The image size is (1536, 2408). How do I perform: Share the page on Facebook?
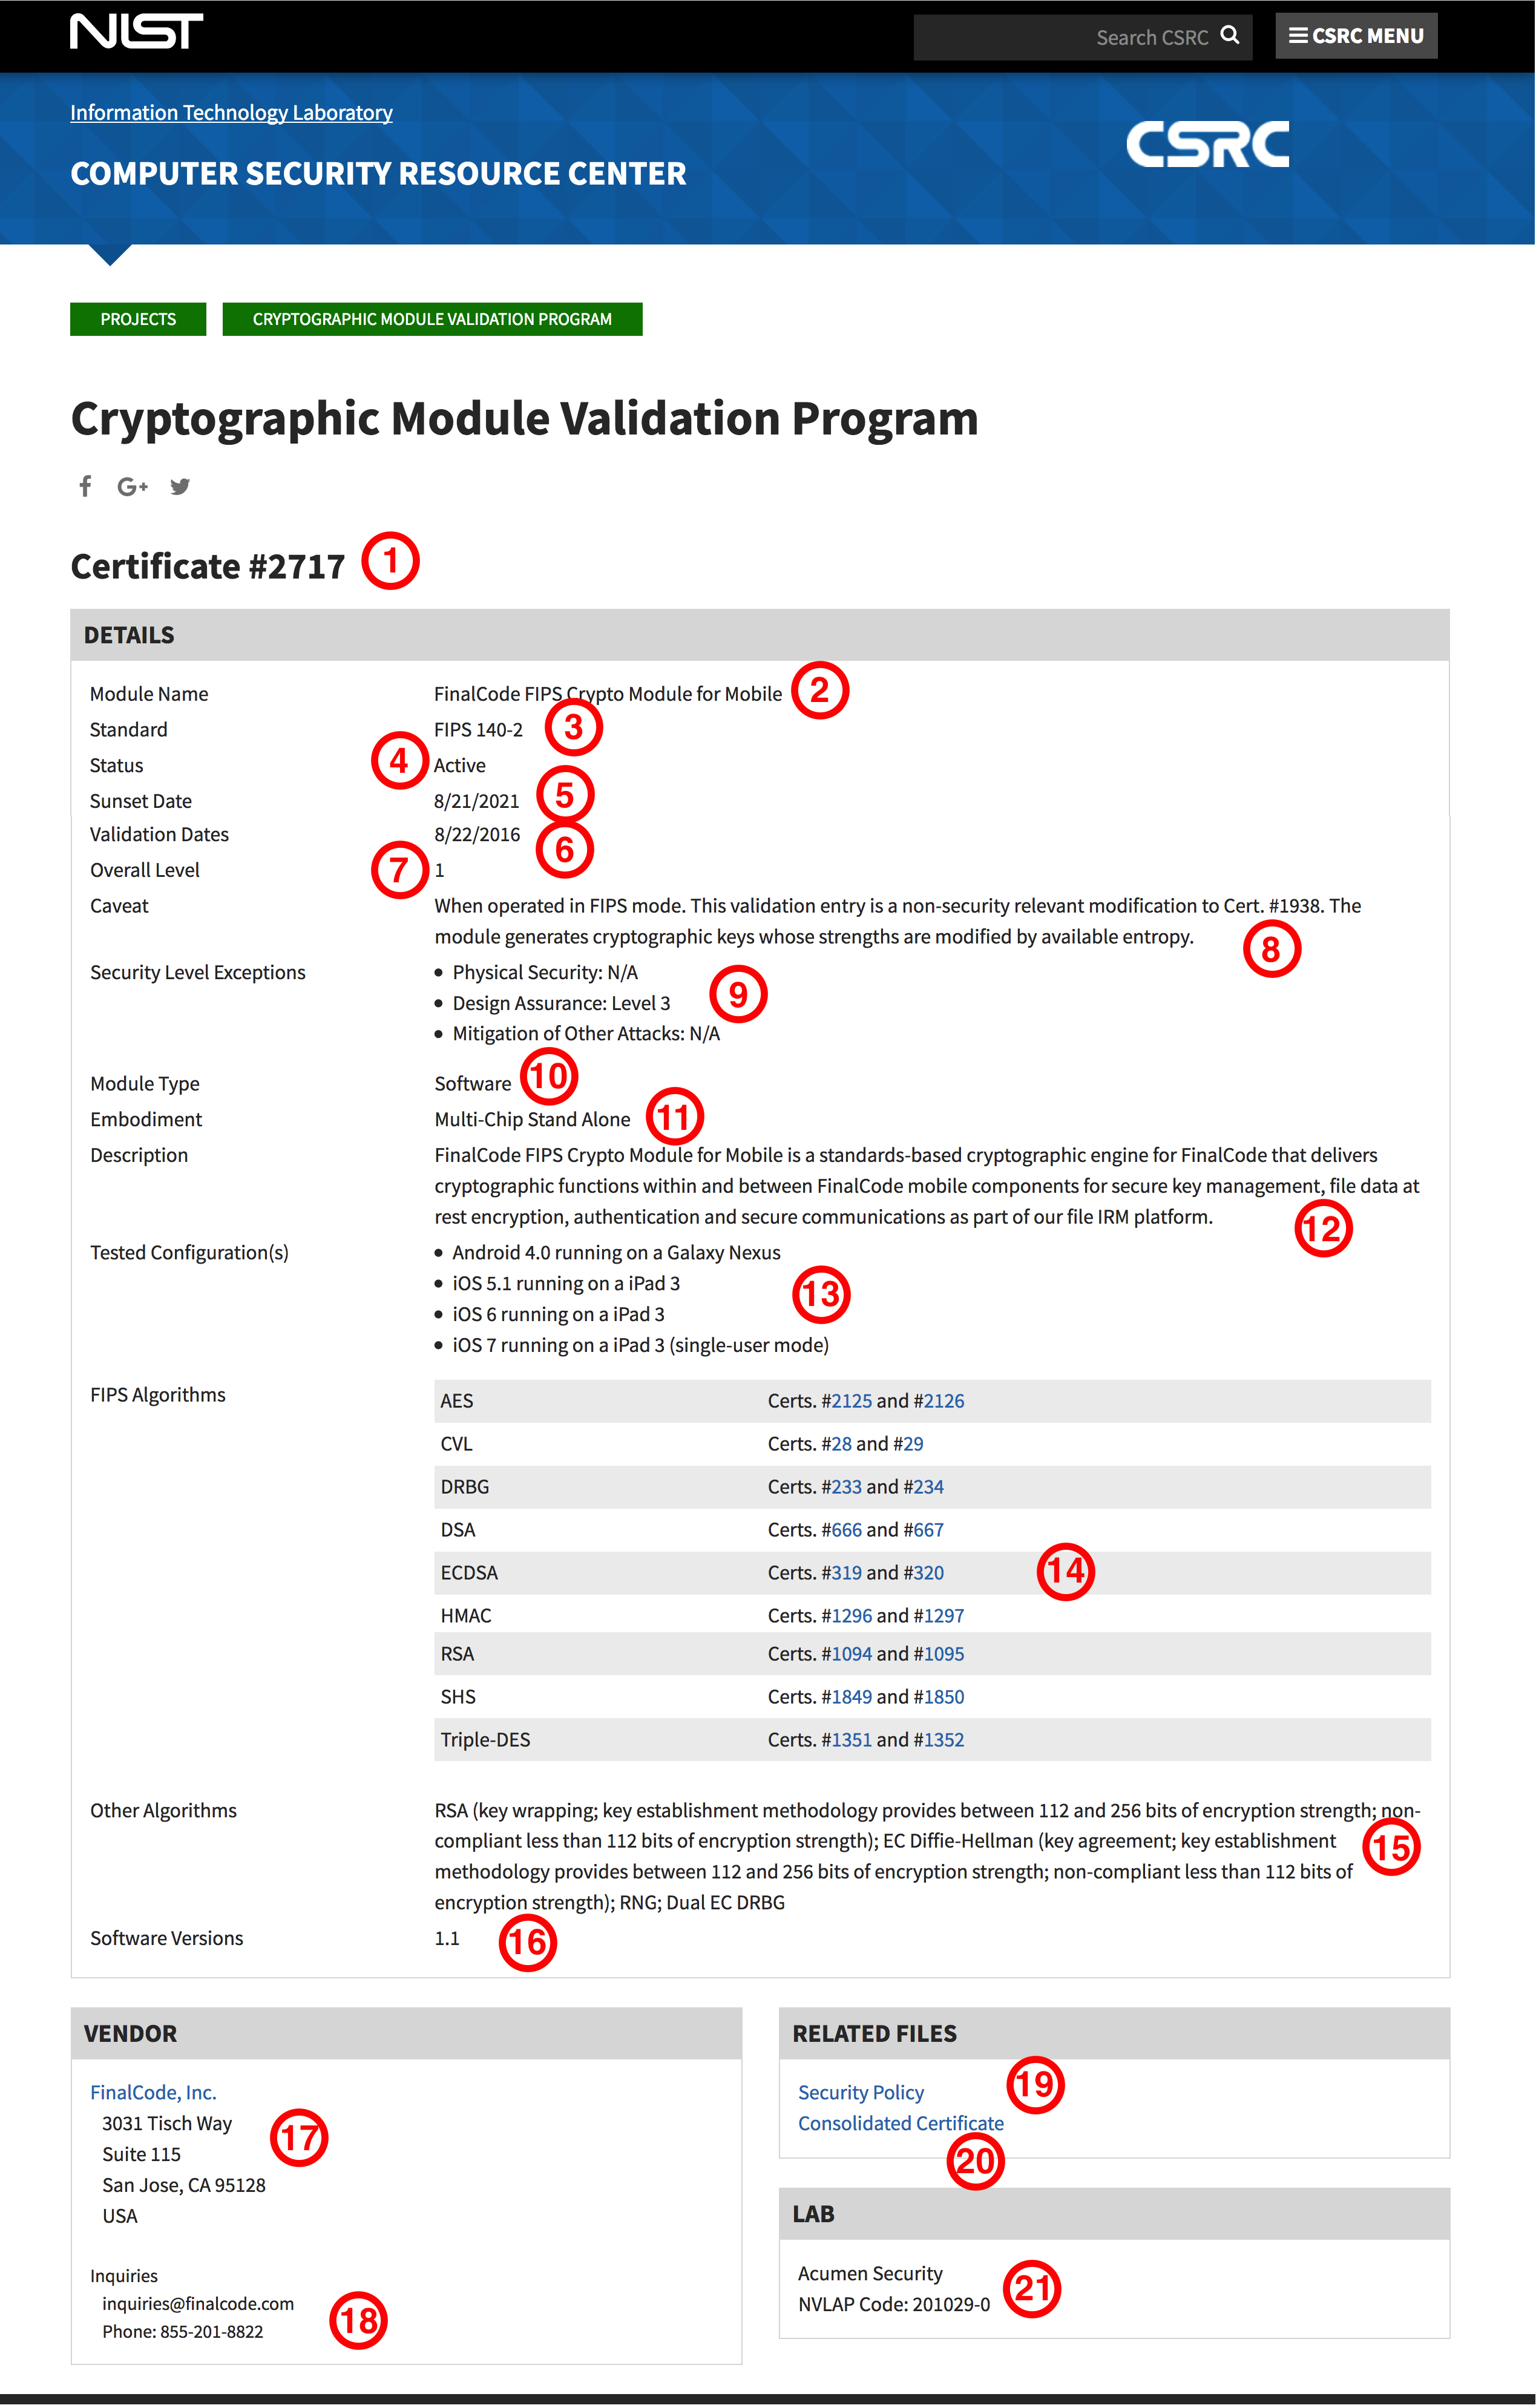85,487
